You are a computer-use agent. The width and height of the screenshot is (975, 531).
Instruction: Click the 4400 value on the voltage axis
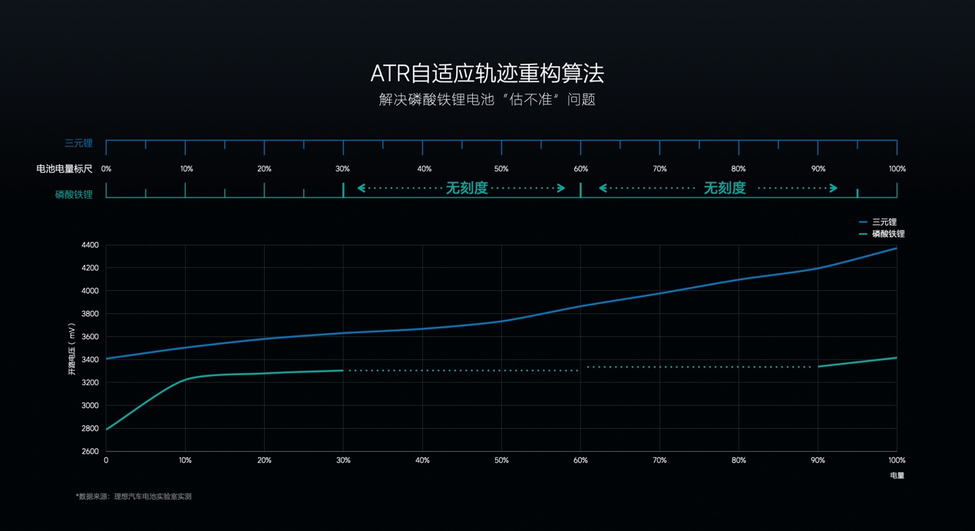tap(90, 246)
